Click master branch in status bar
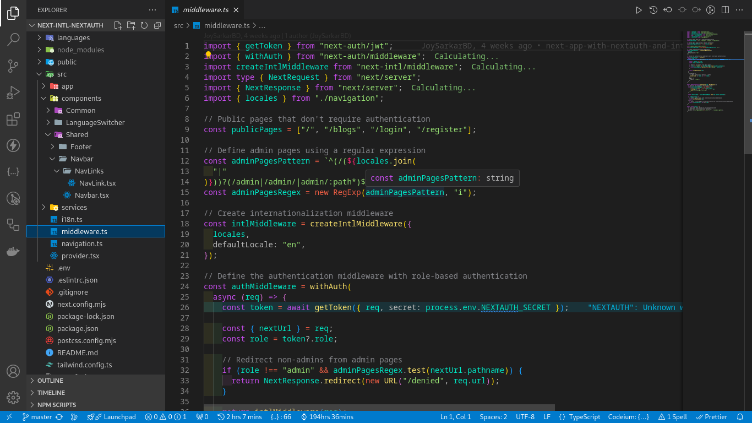The image size is (752, 423). click(x=37, y=417)
